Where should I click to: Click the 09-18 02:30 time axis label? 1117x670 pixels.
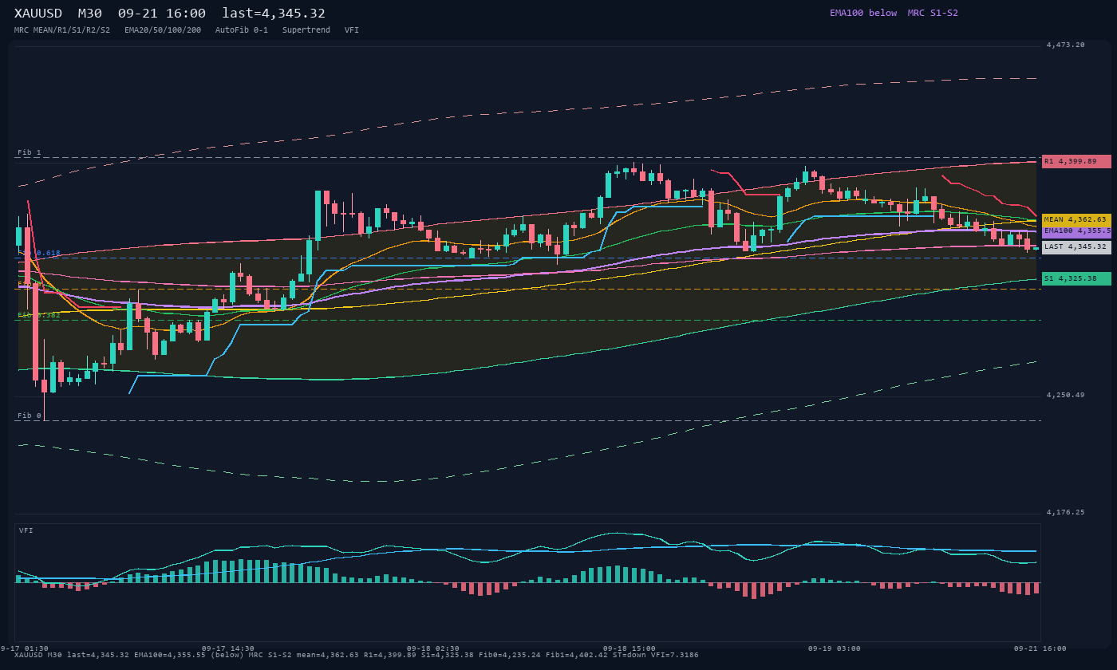[433, 648]
